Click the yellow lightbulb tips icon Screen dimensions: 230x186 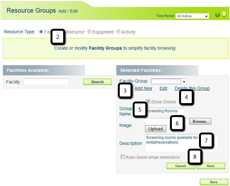[224, 14]
